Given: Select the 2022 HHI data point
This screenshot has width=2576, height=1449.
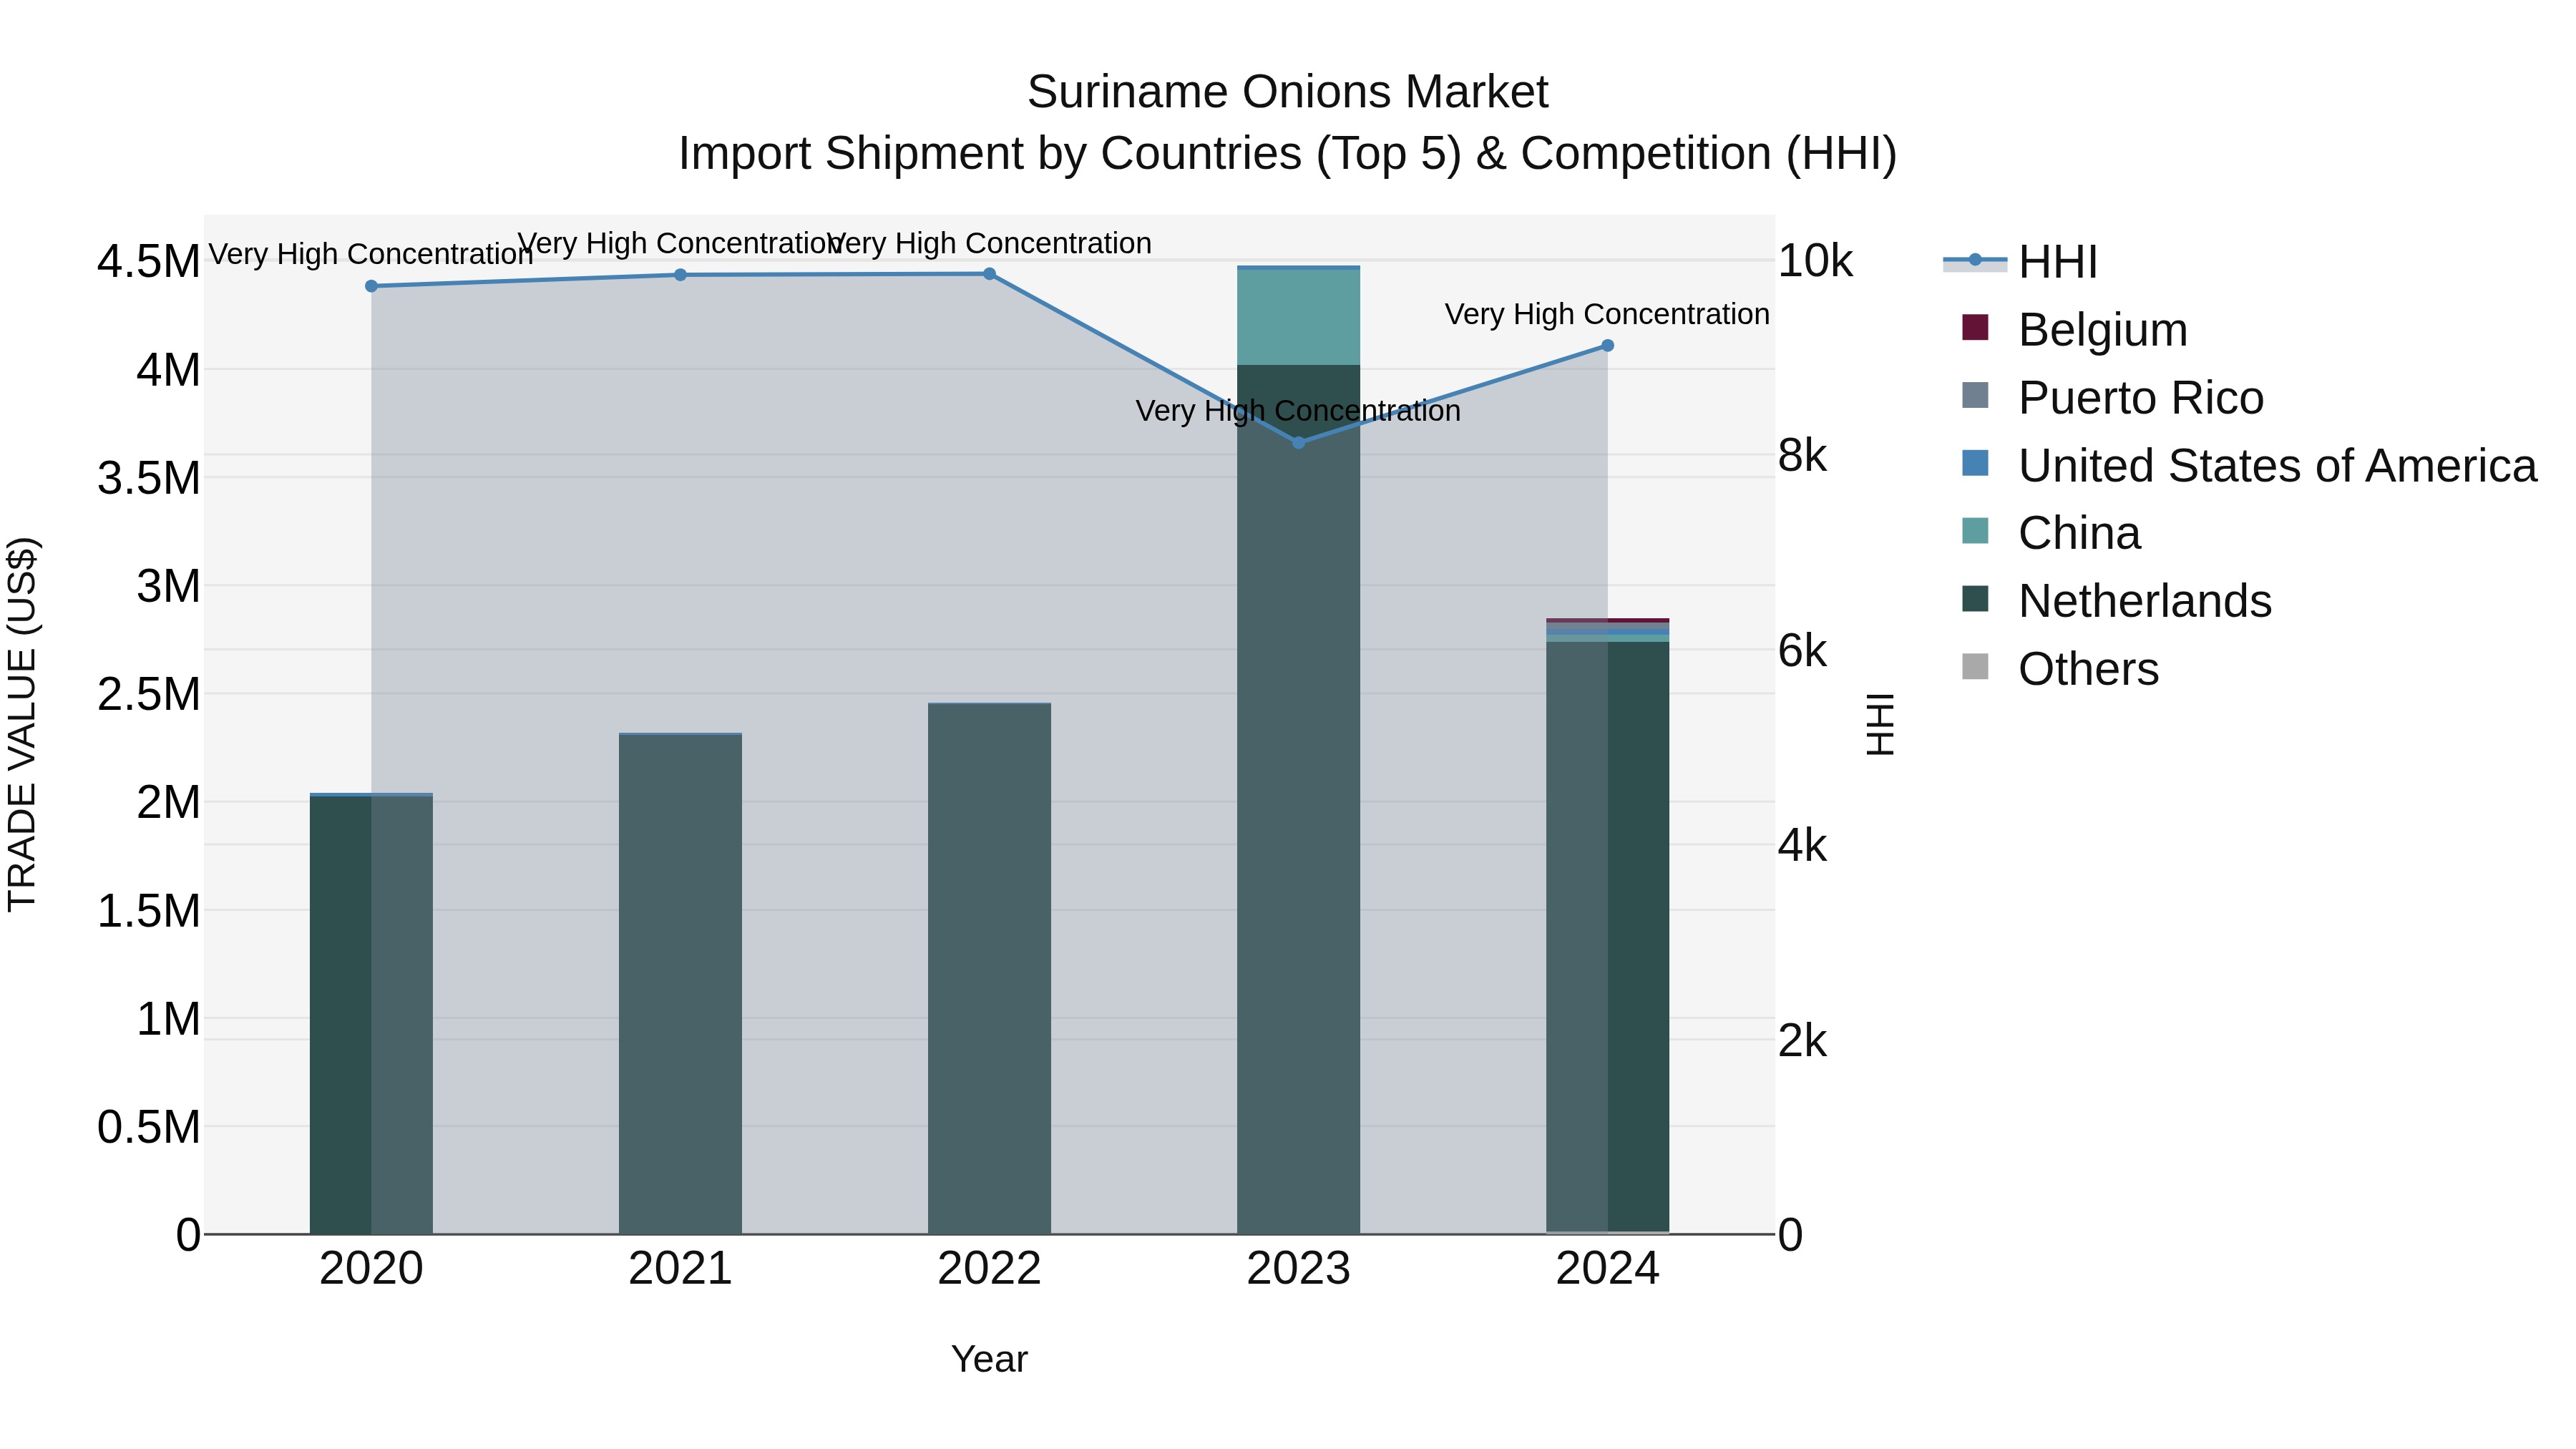Looking at the screenshot, I should (x=989, y=274).
